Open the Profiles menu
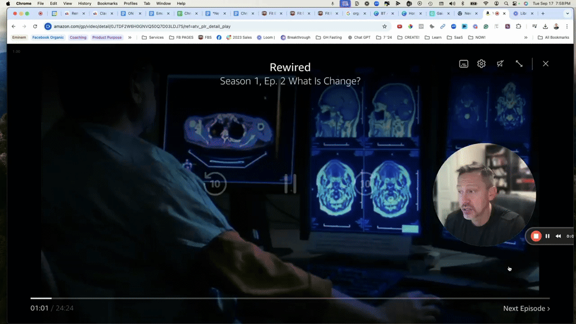 point(130,3)
